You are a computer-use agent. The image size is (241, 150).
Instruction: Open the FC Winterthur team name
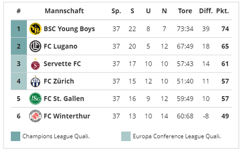tap(67, 116)
